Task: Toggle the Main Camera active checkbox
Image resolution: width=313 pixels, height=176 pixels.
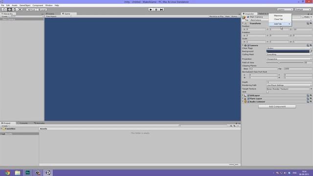Action: [248, 17]
